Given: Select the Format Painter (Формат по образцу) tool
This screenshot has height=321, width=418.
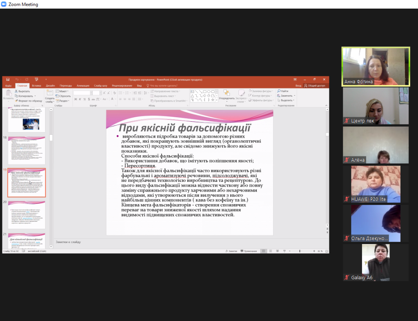Looking at the screenshot, I should click(16, 100).
